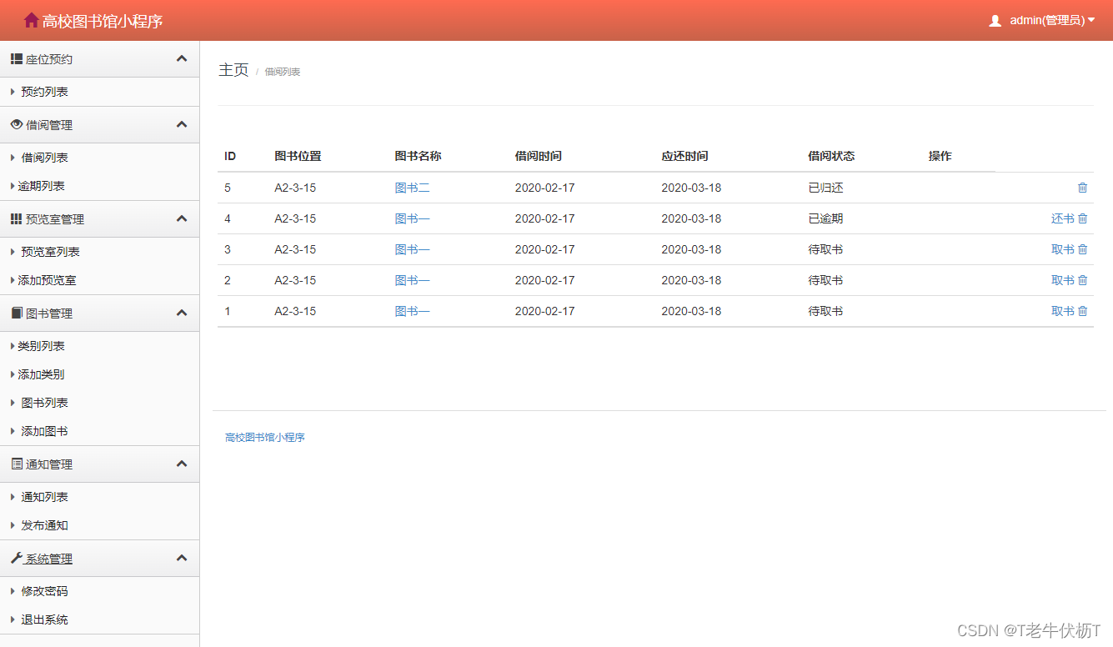Click the grid icon beside 预览室管理

pyautogui.click(x=16, y=218)
